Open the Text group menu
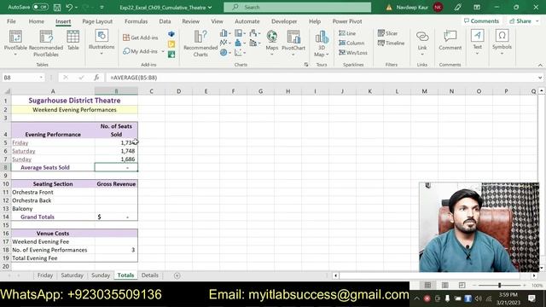Screen dimensions: 546x307 (478, 42)
